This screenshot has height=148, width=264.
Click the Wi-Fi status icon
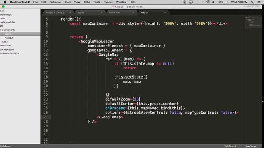pyautogui.click(x=208, y=2)
